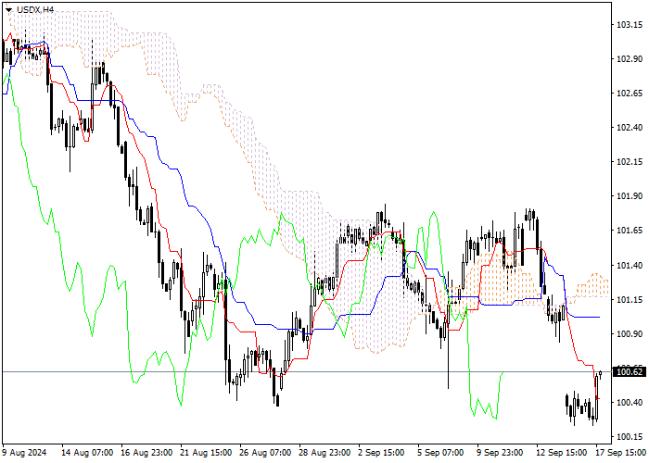Click the 9 Aug 2024 date label
The height and width of the screenshot is (463, 649).
pos(25,453)
